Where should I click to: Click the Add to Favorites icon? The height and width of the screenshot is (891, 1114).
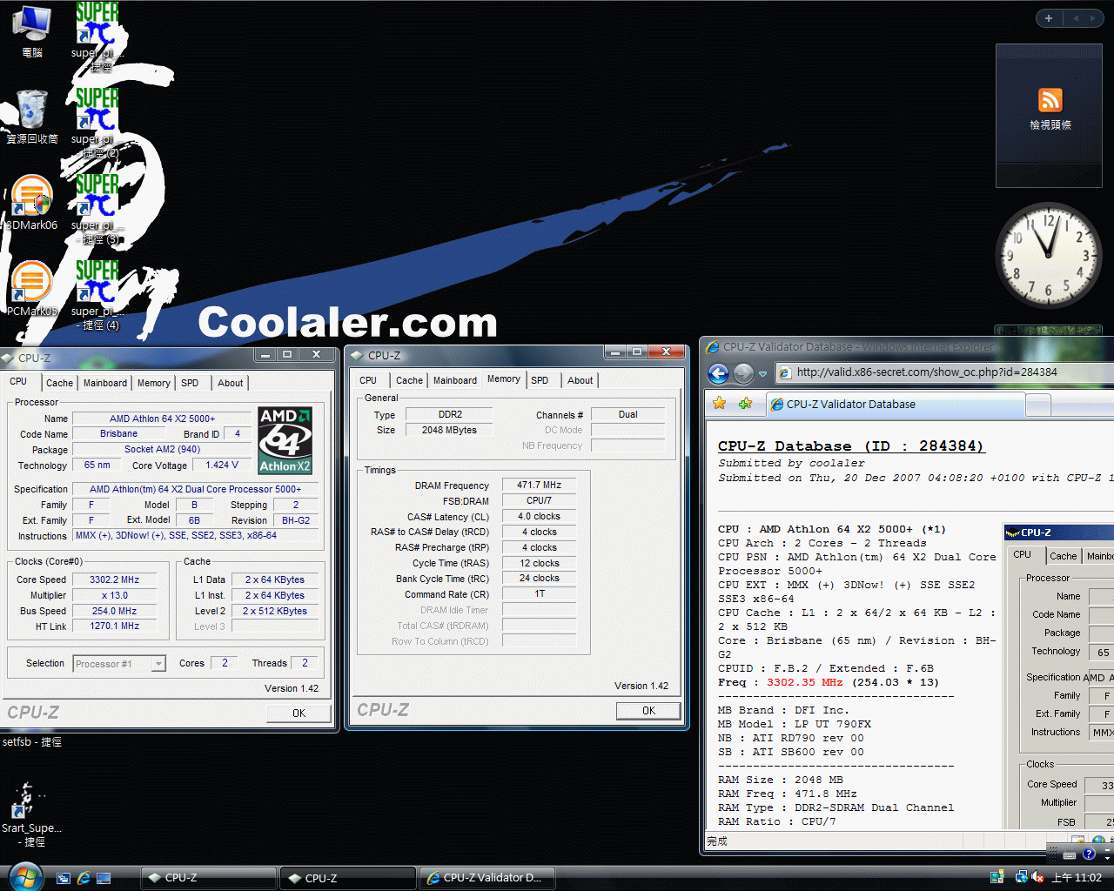pos(746,404)
